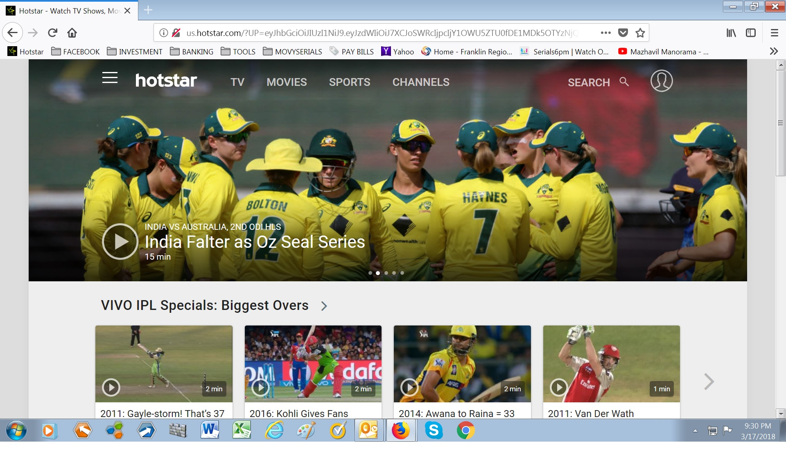
Task: Open the Firefox Library icon
Action: click(x=731, y=33)
